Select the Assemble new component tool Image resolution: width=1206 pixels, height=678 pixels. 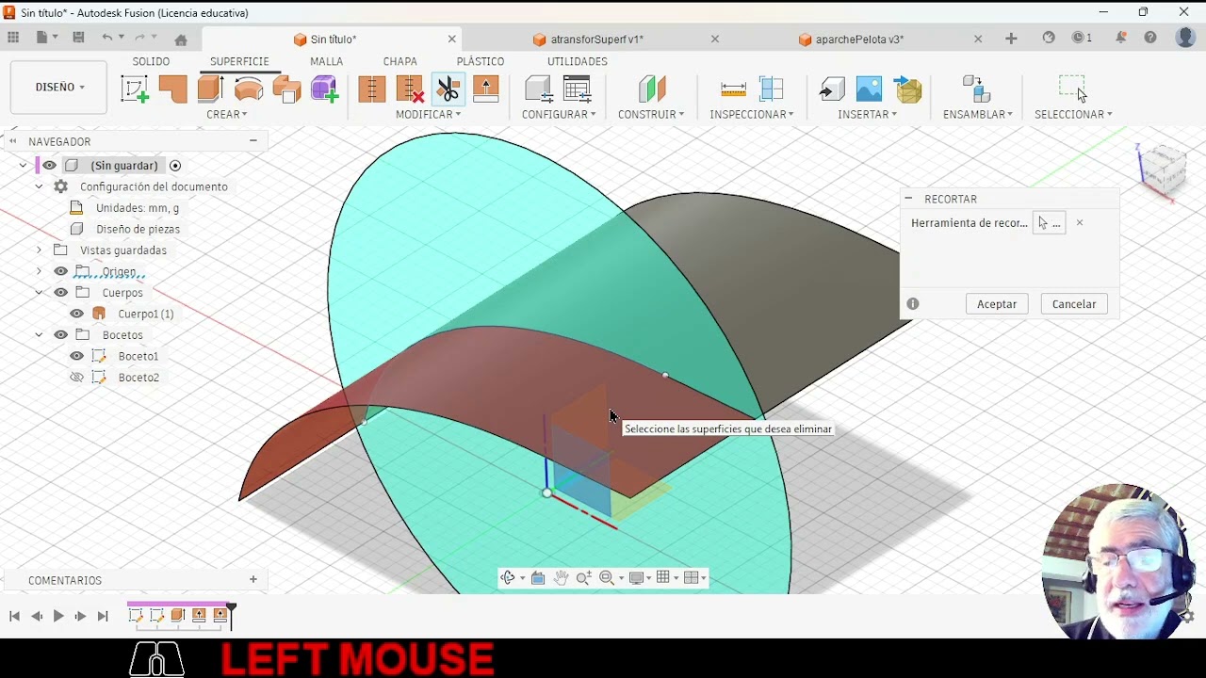pyautogui.click(x=976, y=89)
